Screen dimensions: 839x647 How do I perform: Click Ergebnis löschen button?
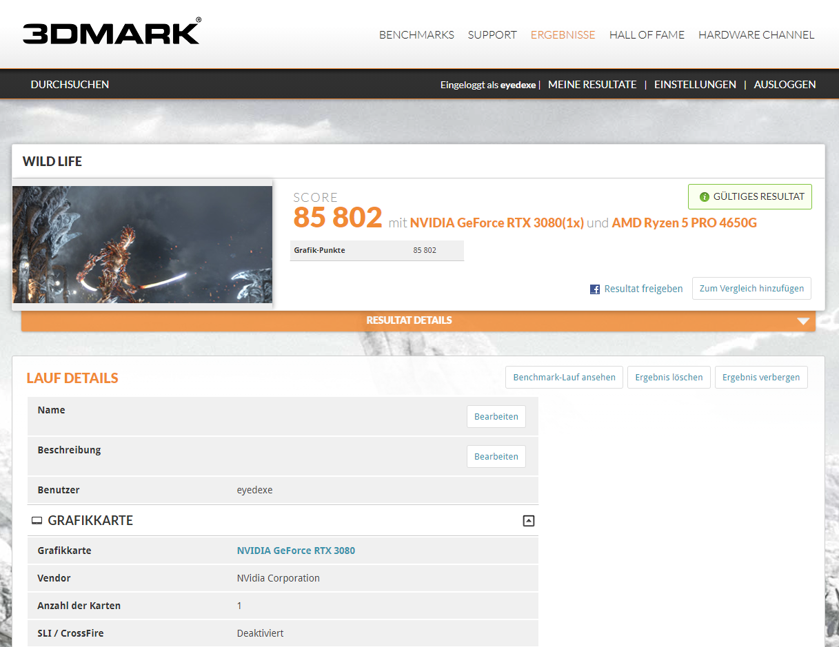click(x=669, y=378)
